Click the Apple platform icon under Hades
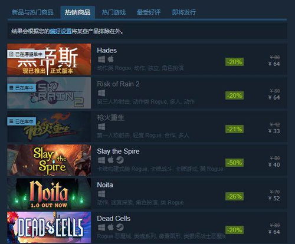The image size is (295, 244). point(111,59)
